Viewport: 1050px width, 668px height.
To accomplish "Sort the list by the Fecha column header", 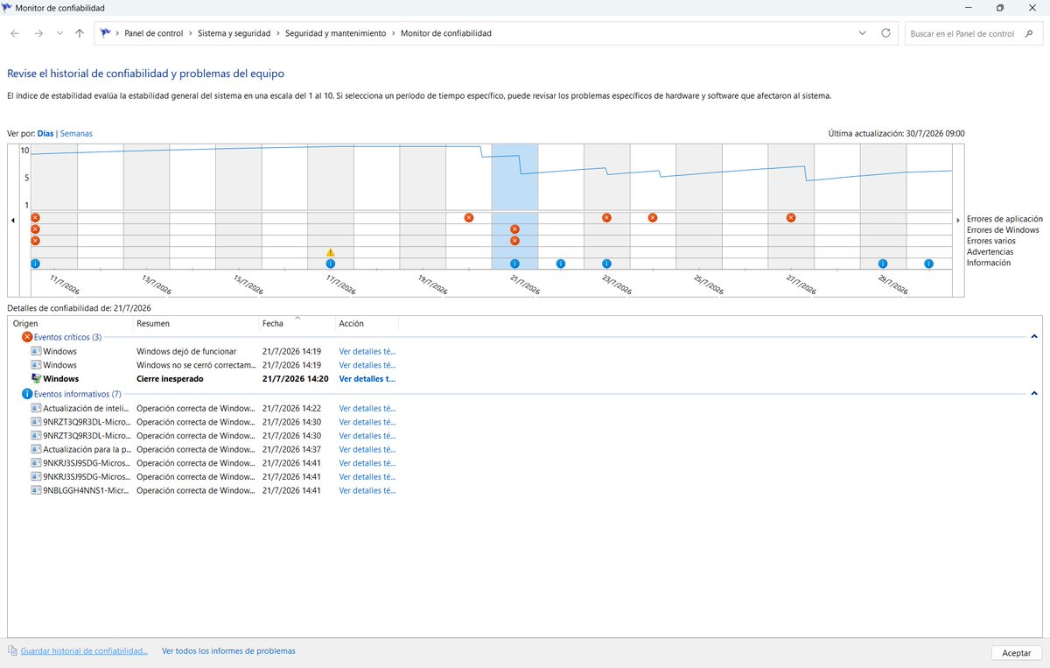I will (297, 323).
